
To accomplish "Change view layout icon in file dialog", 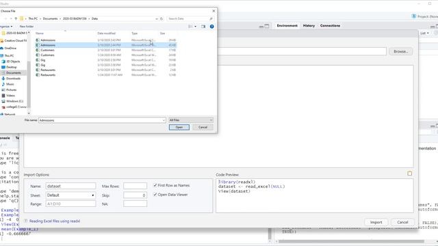I will [190, 27].
